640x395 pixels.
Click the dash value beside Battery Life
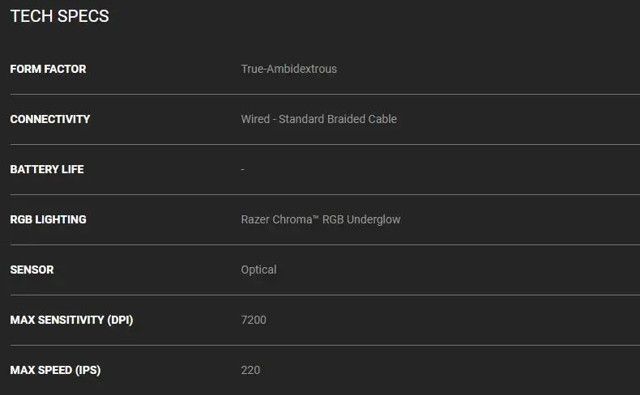point(242,169)
